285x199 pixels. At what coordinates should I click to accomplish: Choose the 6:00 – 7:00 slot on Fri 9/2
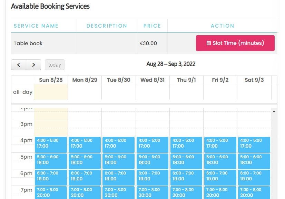(220, 177)
